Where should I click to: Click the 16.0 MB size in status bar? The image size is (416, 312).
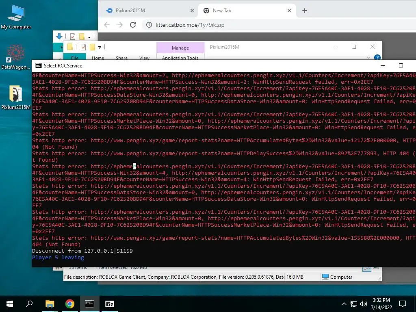click(295, 277)
